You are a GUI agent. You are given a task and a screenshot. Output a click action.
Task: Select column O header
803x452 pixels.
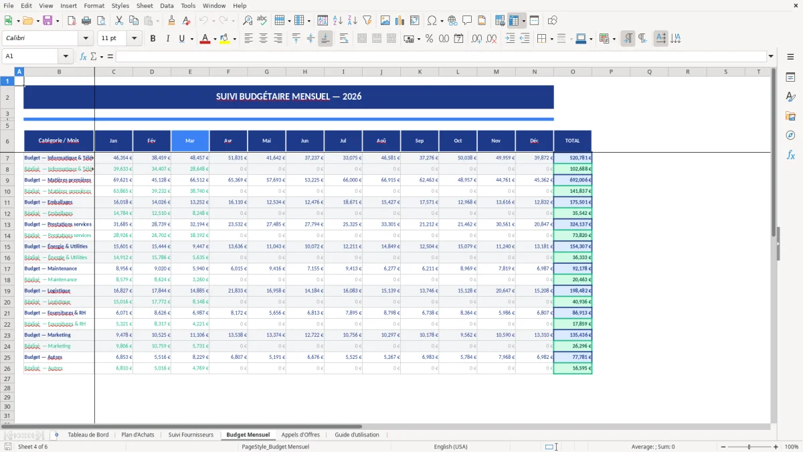pyautogui.click(x=573, y=71)
